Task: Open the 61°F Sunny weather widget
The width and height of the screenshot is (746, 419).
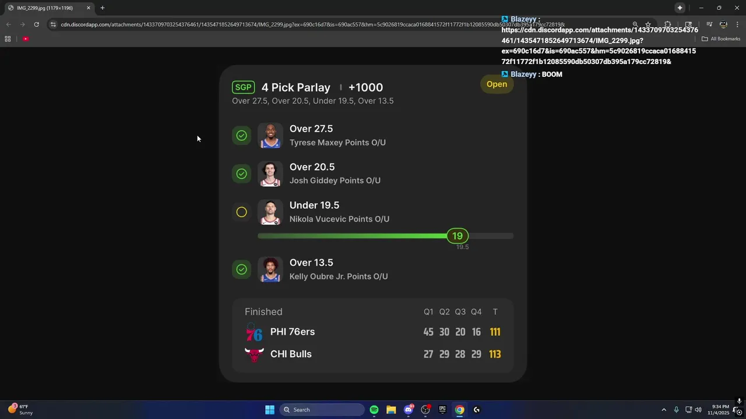Action: (20, 410)
